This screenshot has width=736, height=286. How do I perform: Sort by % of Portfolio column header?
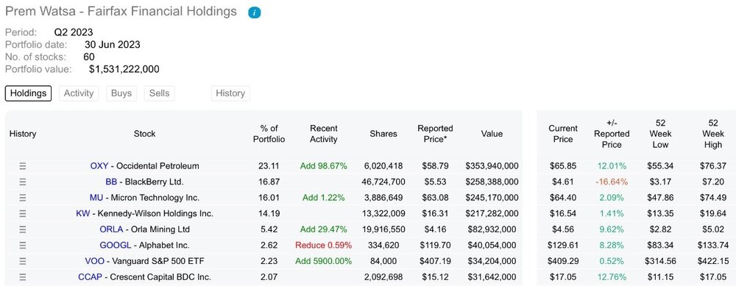pos(269,134)
